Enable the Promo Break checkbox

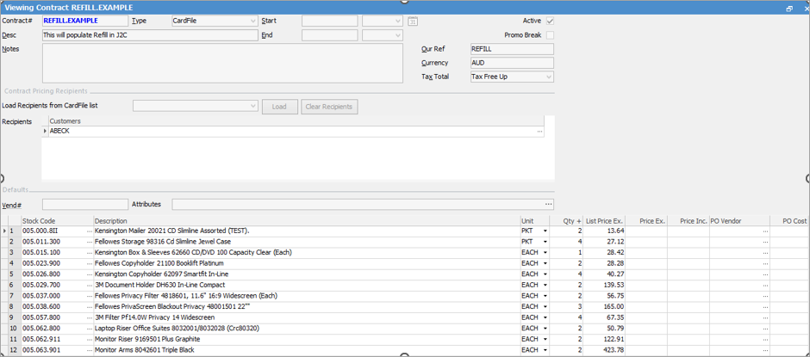pyautogui.click(x=550, y=35)
